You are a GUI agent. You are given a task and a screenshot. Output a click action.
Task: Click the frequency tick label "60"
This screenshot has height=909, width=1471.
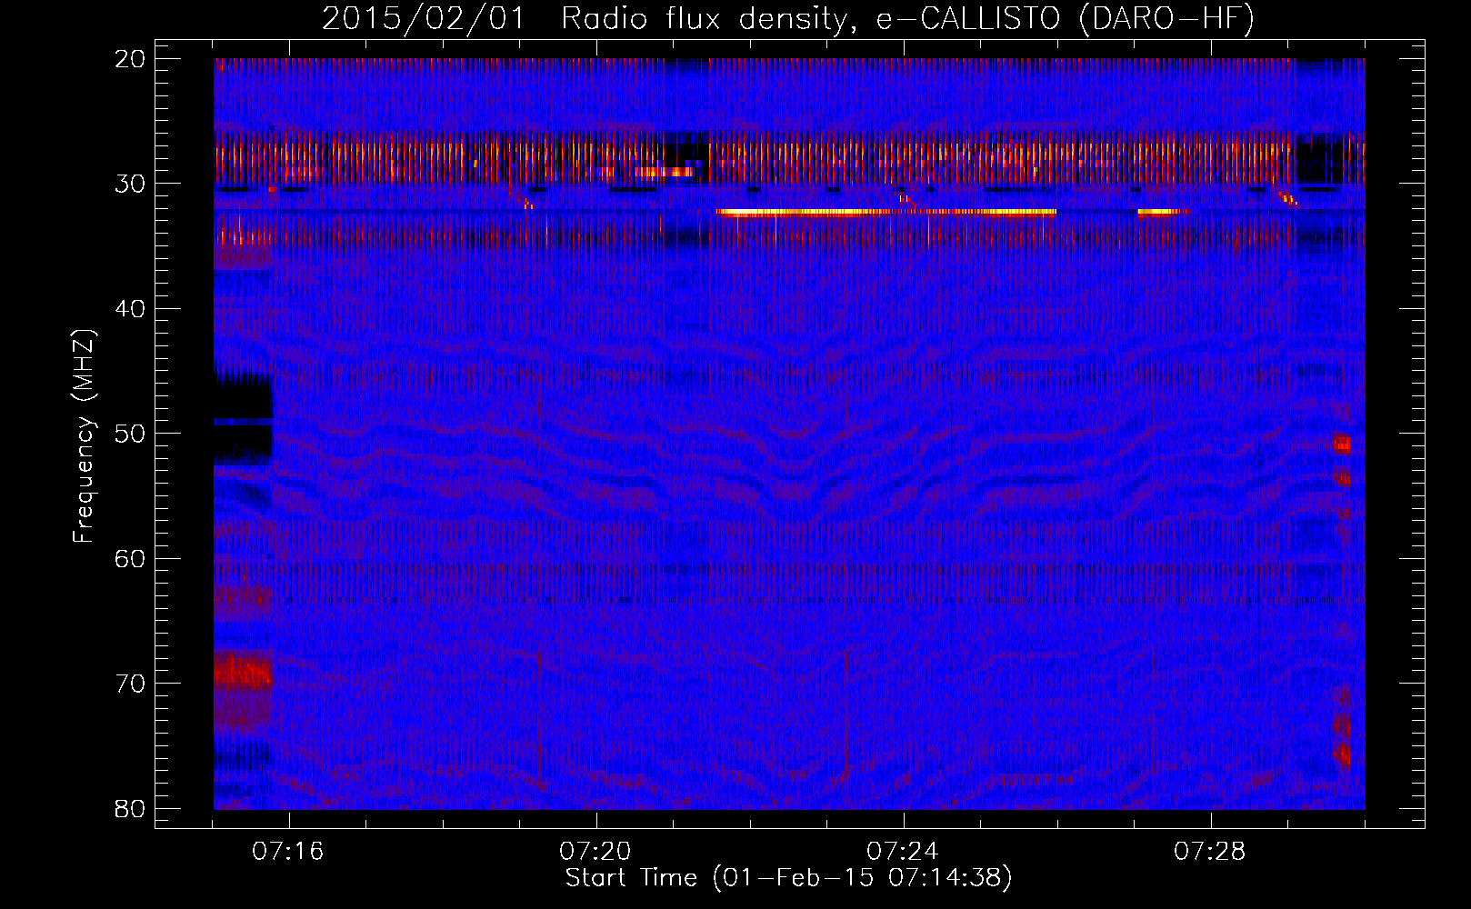click(x=131, y=558)
